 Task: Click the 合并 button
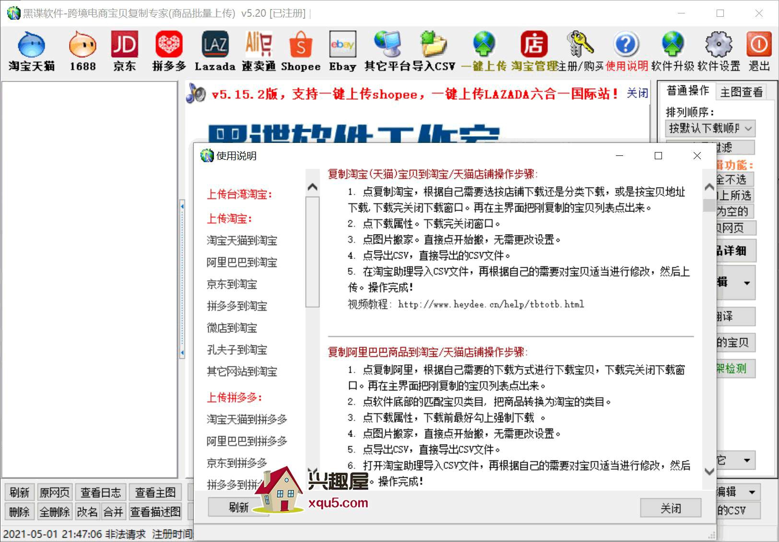click(113, 512)
